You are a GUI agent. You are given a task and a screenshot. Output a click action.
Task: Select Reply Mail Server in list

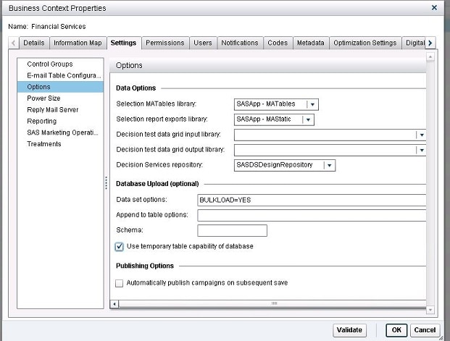(x=53, y=110)
